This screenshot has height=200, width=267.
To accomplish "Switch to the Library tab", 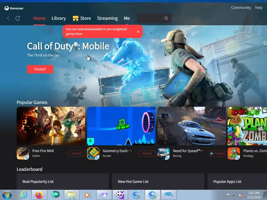I will click(59, 18).
